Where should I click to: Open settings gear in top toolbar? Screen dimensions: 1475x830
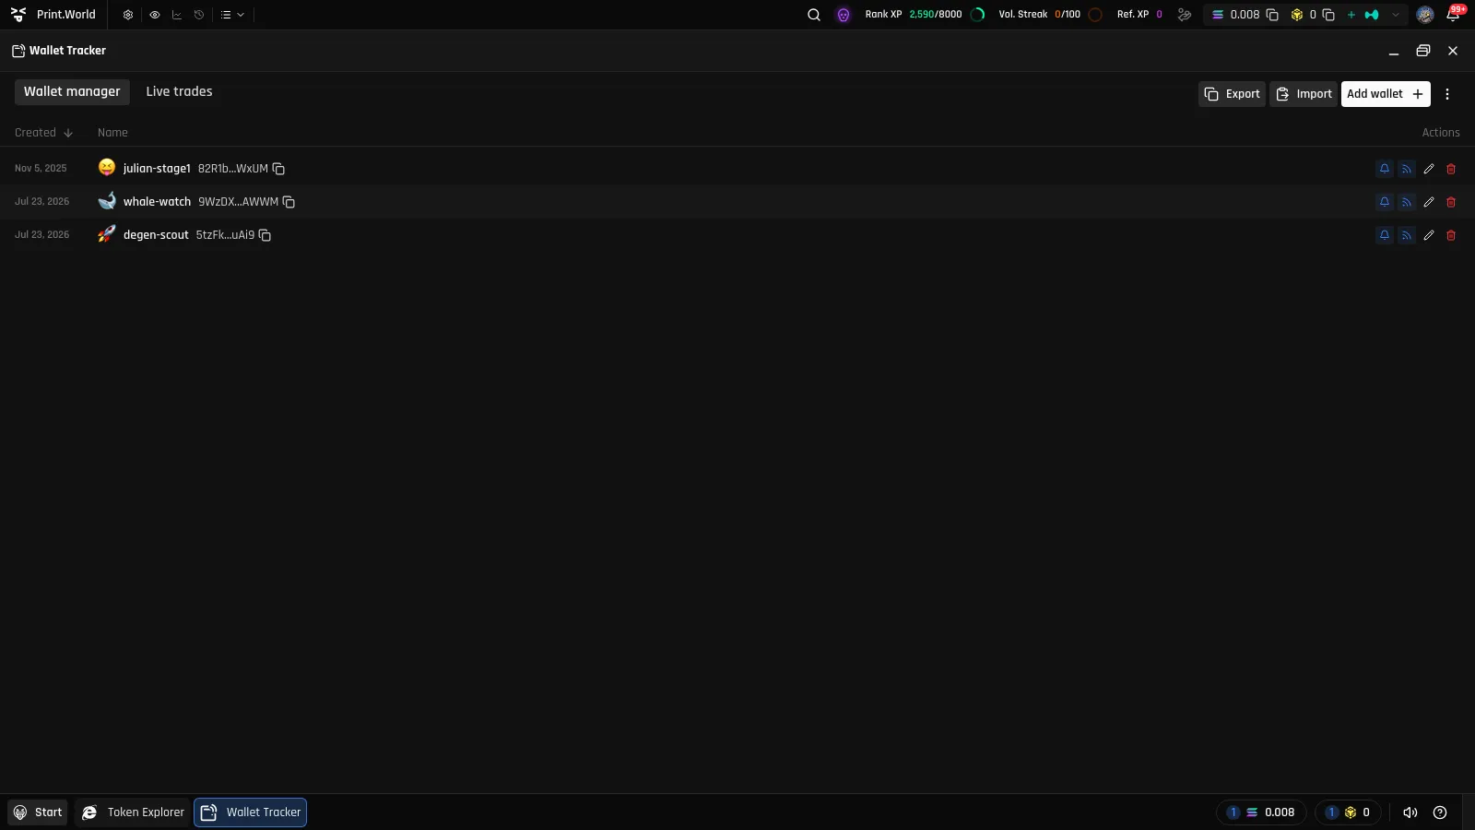[128, 15]
